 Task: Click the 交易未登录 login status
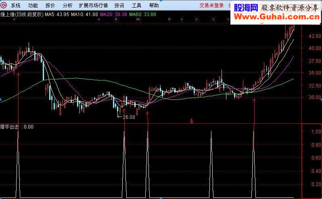click(211, 6)
